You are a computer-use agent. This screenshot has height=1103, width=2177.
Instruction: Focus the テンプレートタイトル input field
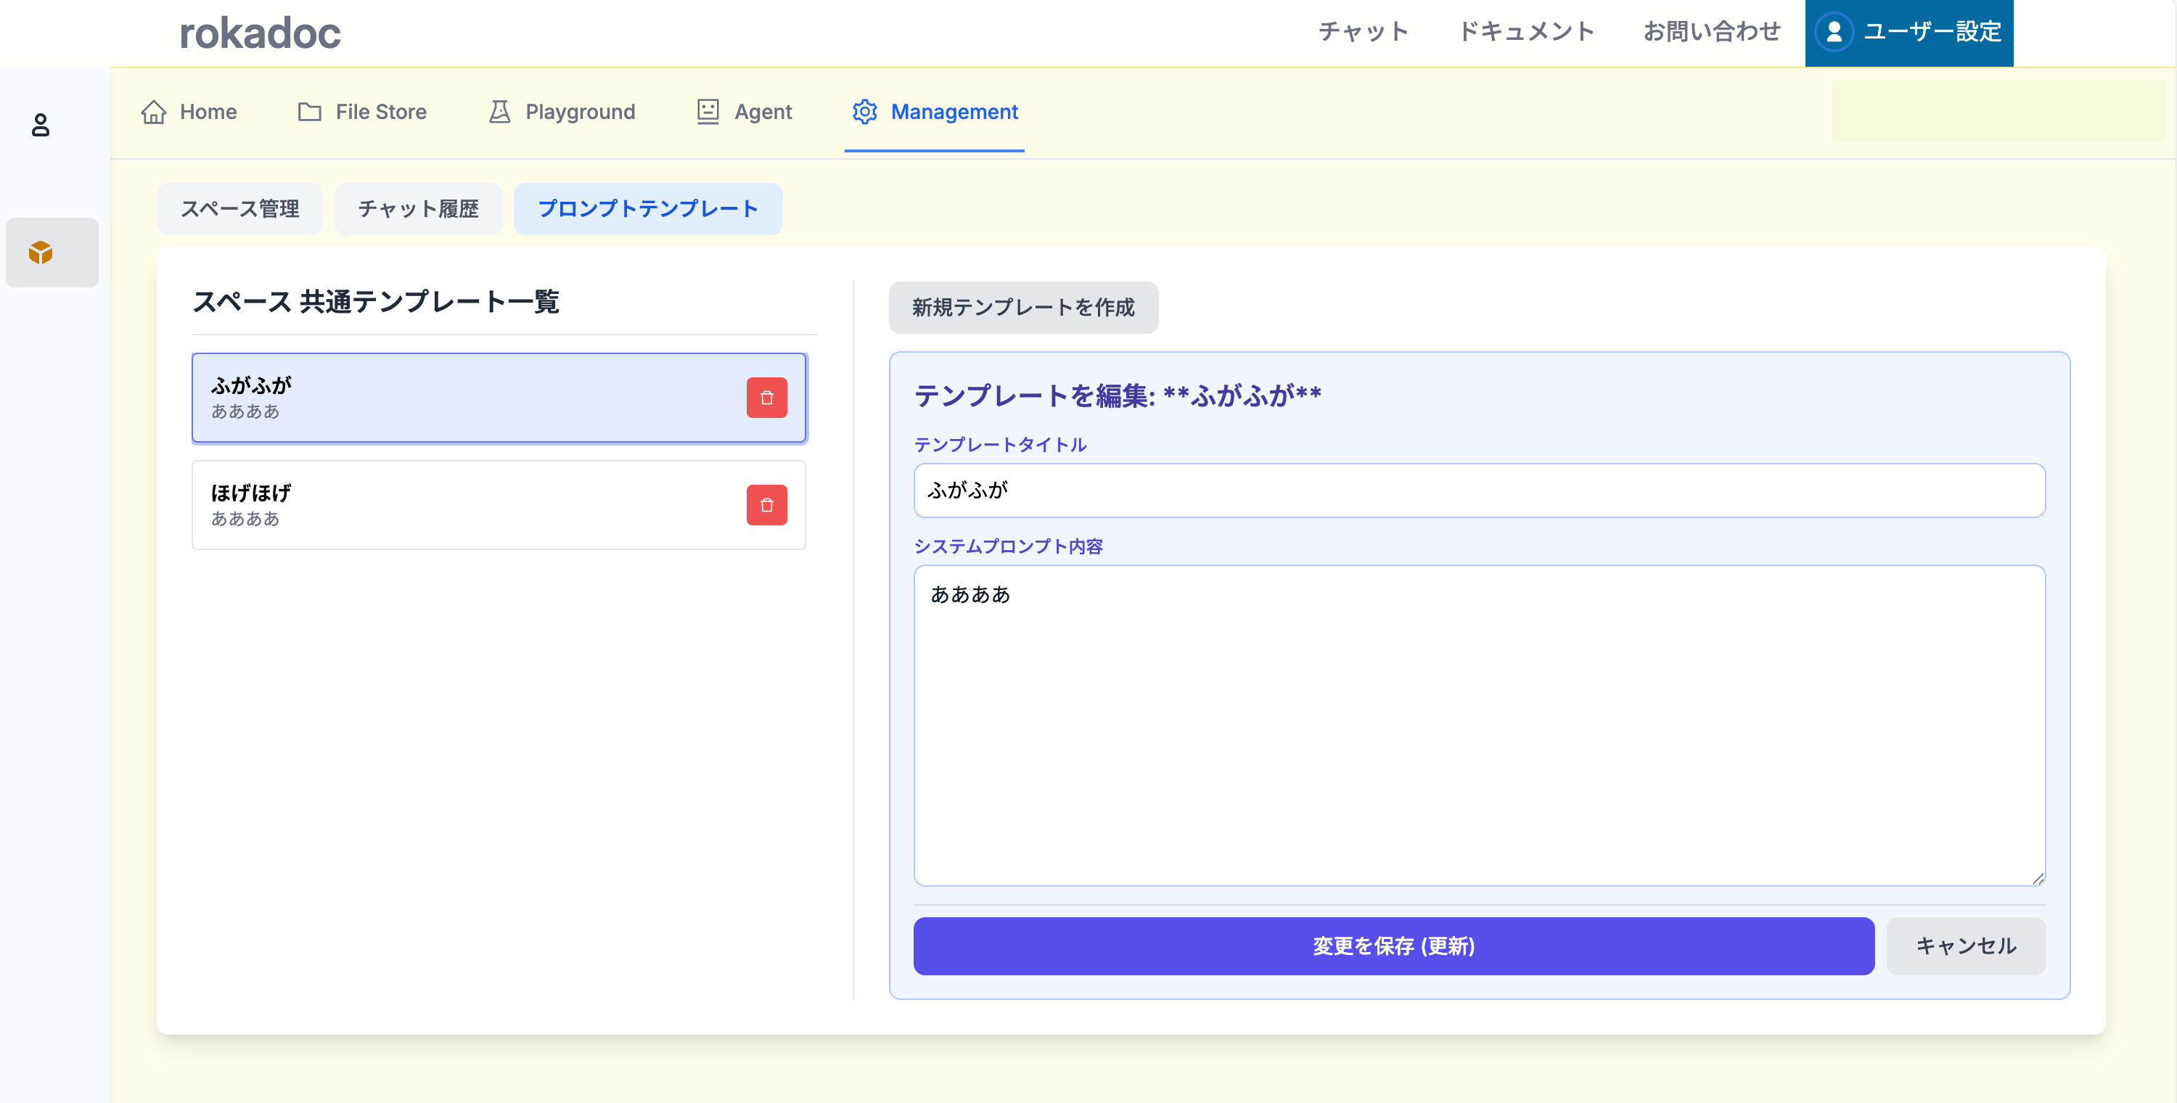tap(1478, 491)
